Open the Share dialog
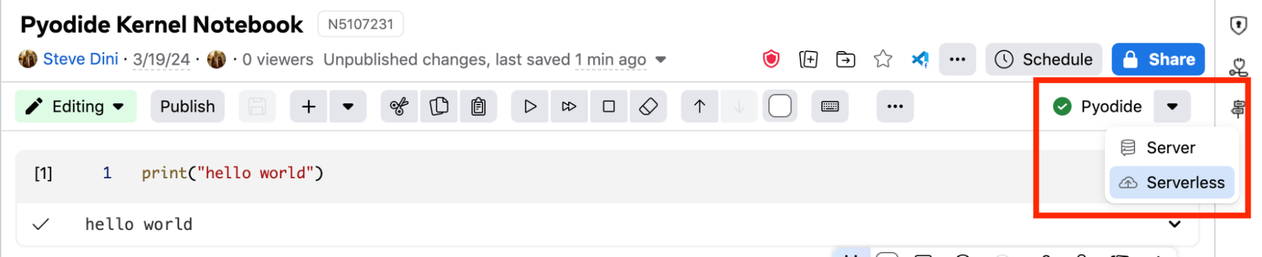This screenshot has height=257, width=1262. (x=1158, y=59)
